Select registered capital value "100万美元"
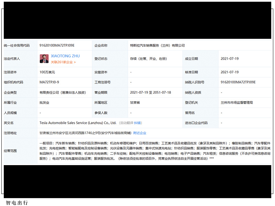The width and height of the screenshot is (275, 206). pyautogui.click(x=47, y=72)
